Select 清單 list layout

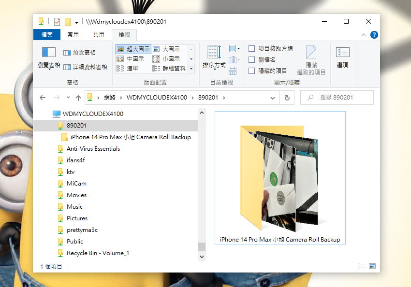pos(127,68)
